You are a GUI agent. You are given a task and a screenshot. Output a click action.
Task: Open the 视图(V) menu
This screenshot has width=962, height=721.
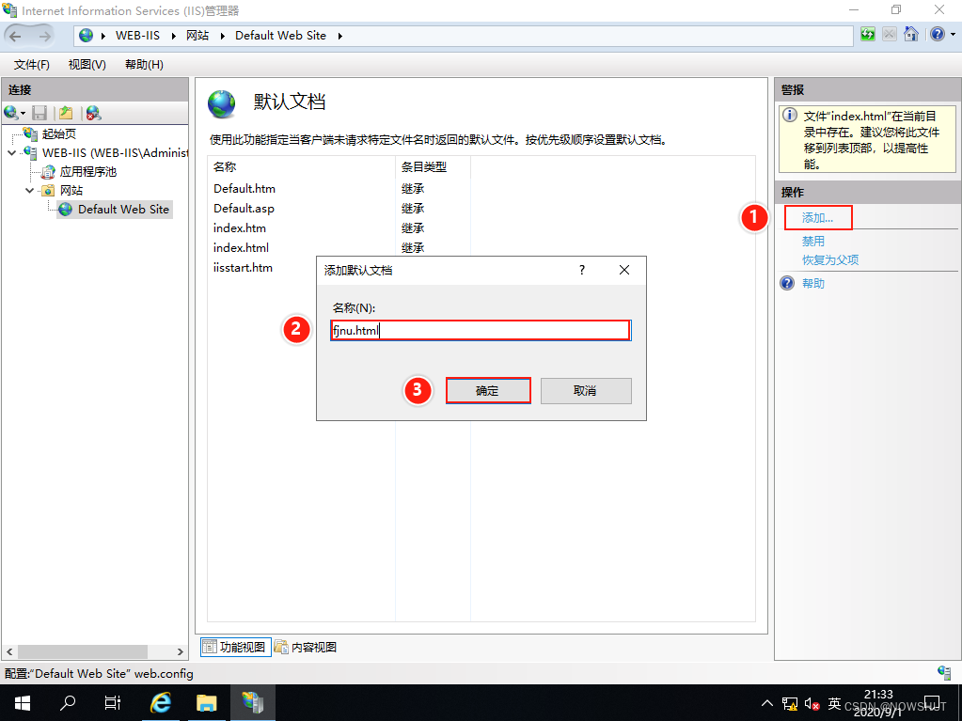pos(86,64)
